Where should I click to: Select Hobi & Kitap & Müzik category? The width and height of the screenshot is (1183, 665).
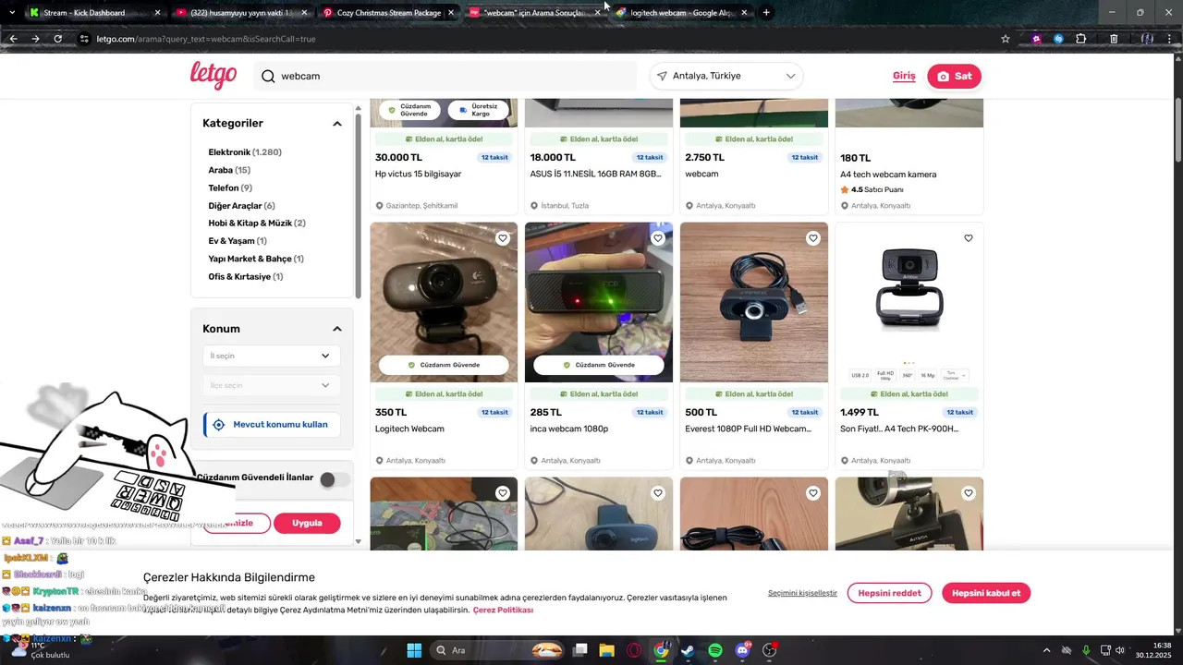[x=257, y=224]
